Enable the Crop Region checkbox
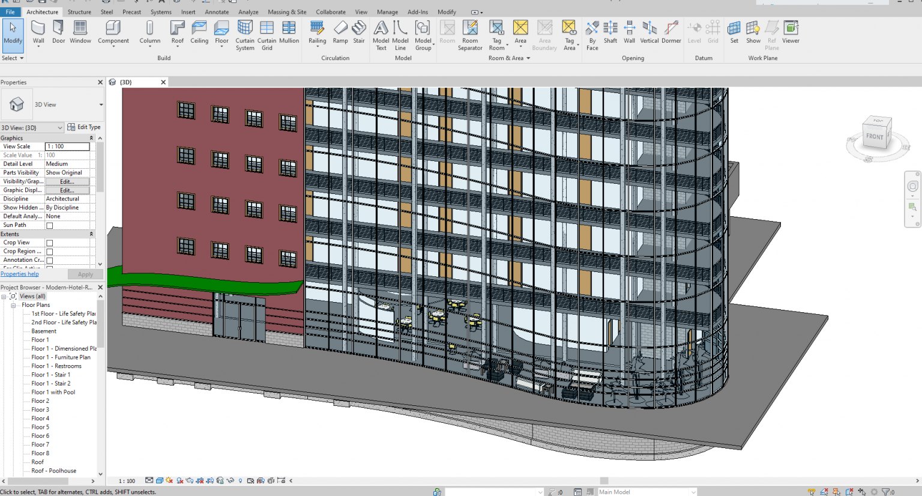This screenshot has height=496, width=922. (x=50, y=250)
